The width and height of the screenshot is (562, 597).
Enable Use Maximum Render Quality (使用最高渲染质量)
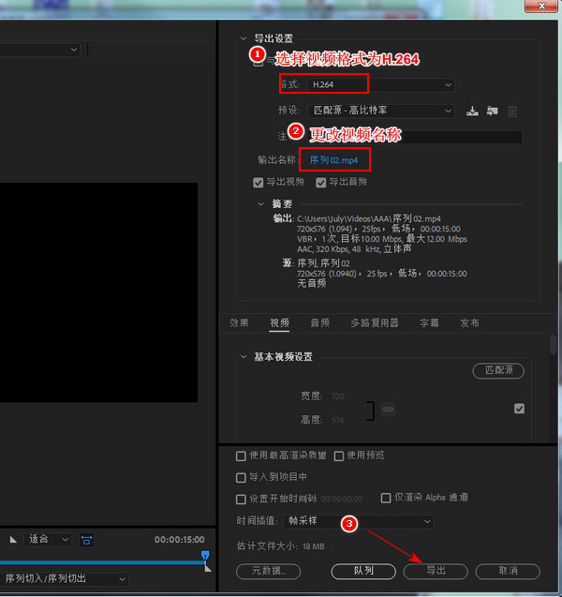click(241, 455)
